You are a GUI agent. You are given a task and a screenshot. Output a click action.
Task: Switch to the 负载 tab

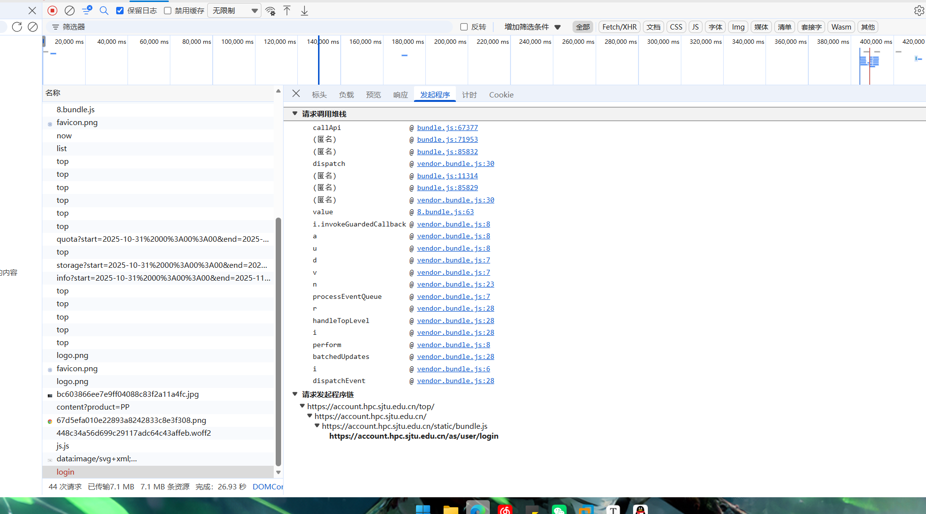point(346,95)
